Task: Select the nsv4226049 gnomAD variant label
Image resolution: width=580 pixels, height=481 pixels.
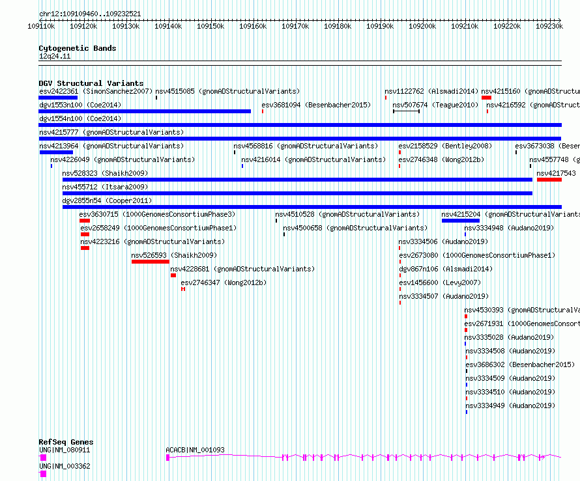Action: pos(123,159)
